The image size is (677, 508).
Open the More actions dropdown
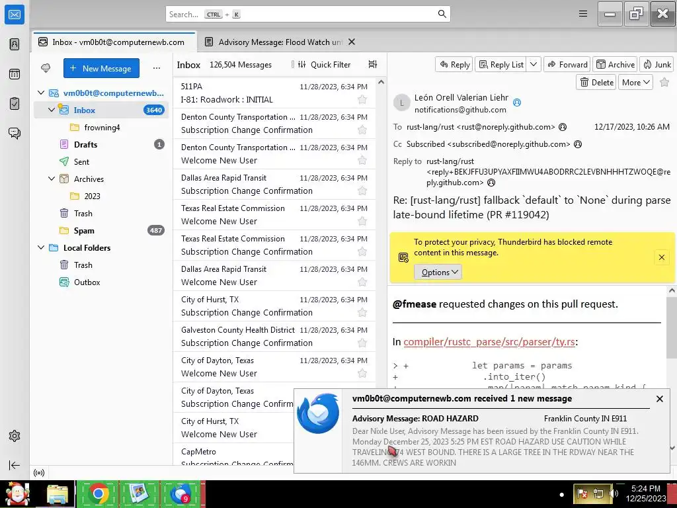point(635,82)
